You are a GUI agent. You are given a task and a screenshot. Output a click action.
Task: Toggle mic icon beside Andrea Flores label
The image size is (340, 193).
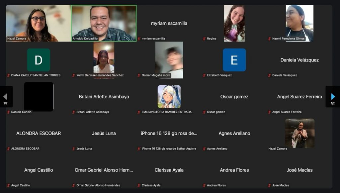(204, 185)
